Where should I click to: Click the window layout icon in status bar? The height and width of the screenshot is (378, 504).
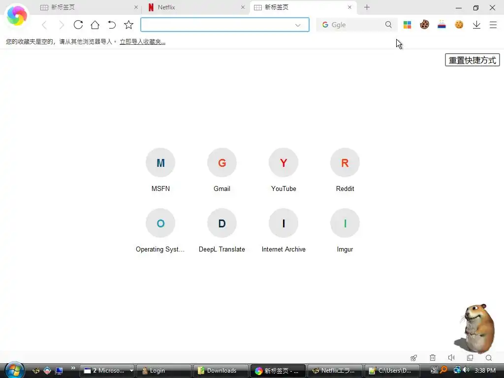point(470,358)
